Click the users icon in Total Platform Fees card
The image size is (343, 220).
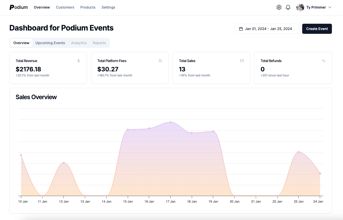(x=160, y=61)
